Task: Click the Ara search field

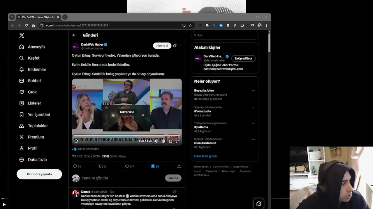Action: click(x=225, y=35)
